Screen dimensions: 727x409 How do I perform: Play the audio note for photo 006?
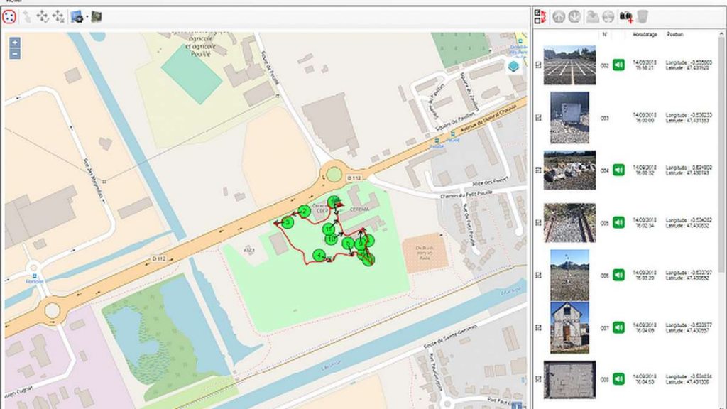[618, 275]
